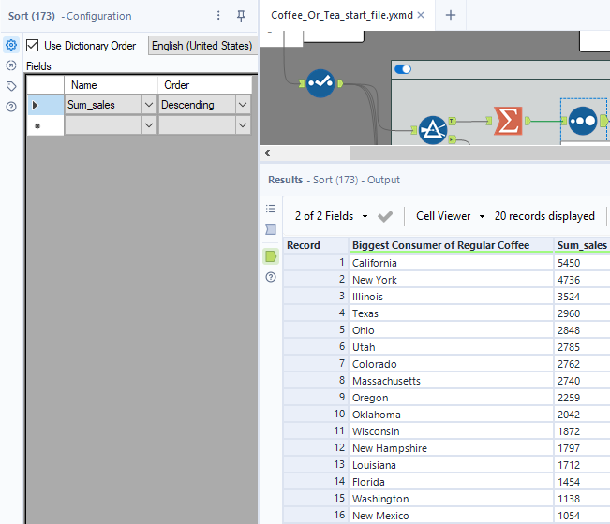The height and width of the screenshot is (524, 610).
Task: Select the blue three-dots Sort tool on canvas
Action: click(x=583, y=121)
